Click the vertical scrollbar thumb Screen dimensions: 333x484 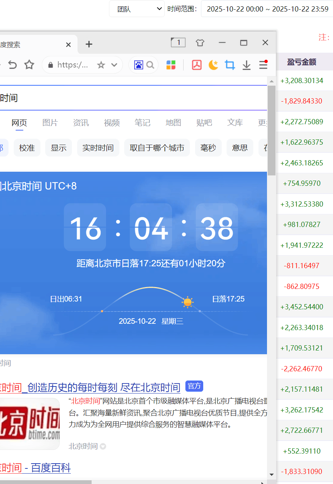click(271, 130)
